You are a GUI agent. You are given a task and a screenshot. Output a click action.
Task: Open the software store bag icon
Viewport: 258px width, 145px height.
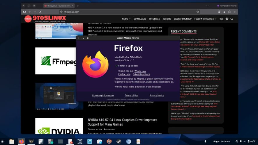[99, 142]
